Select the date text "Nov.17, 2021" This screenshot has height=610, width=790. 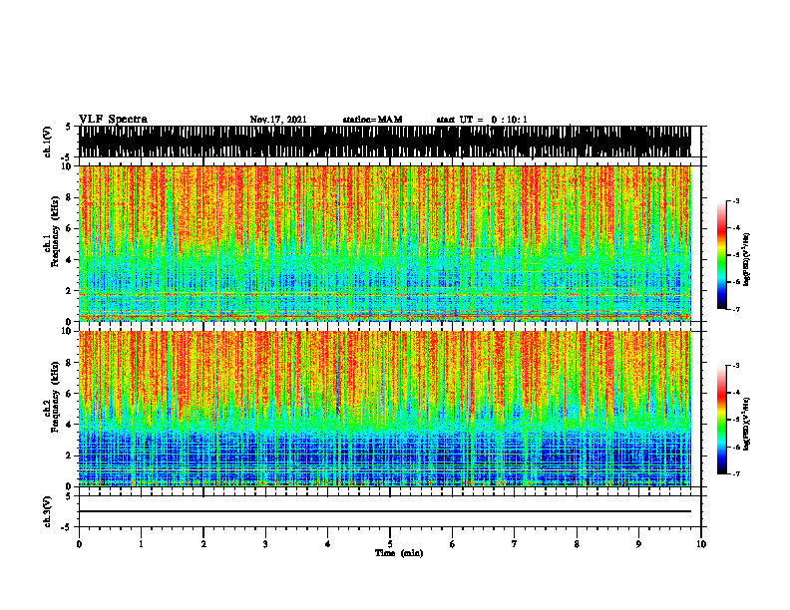click(x=278, y=120)
